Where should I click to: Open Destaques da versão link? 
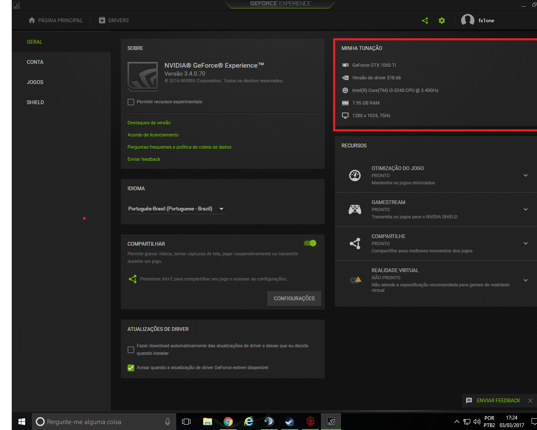149,123
